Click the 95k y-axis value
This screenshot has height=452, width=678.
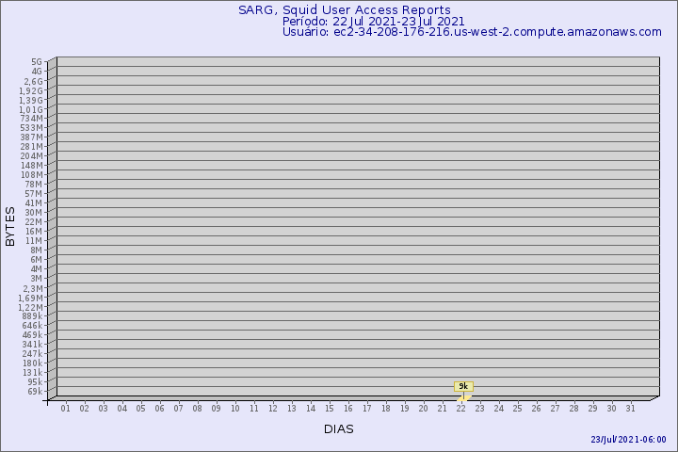[35, 382]
